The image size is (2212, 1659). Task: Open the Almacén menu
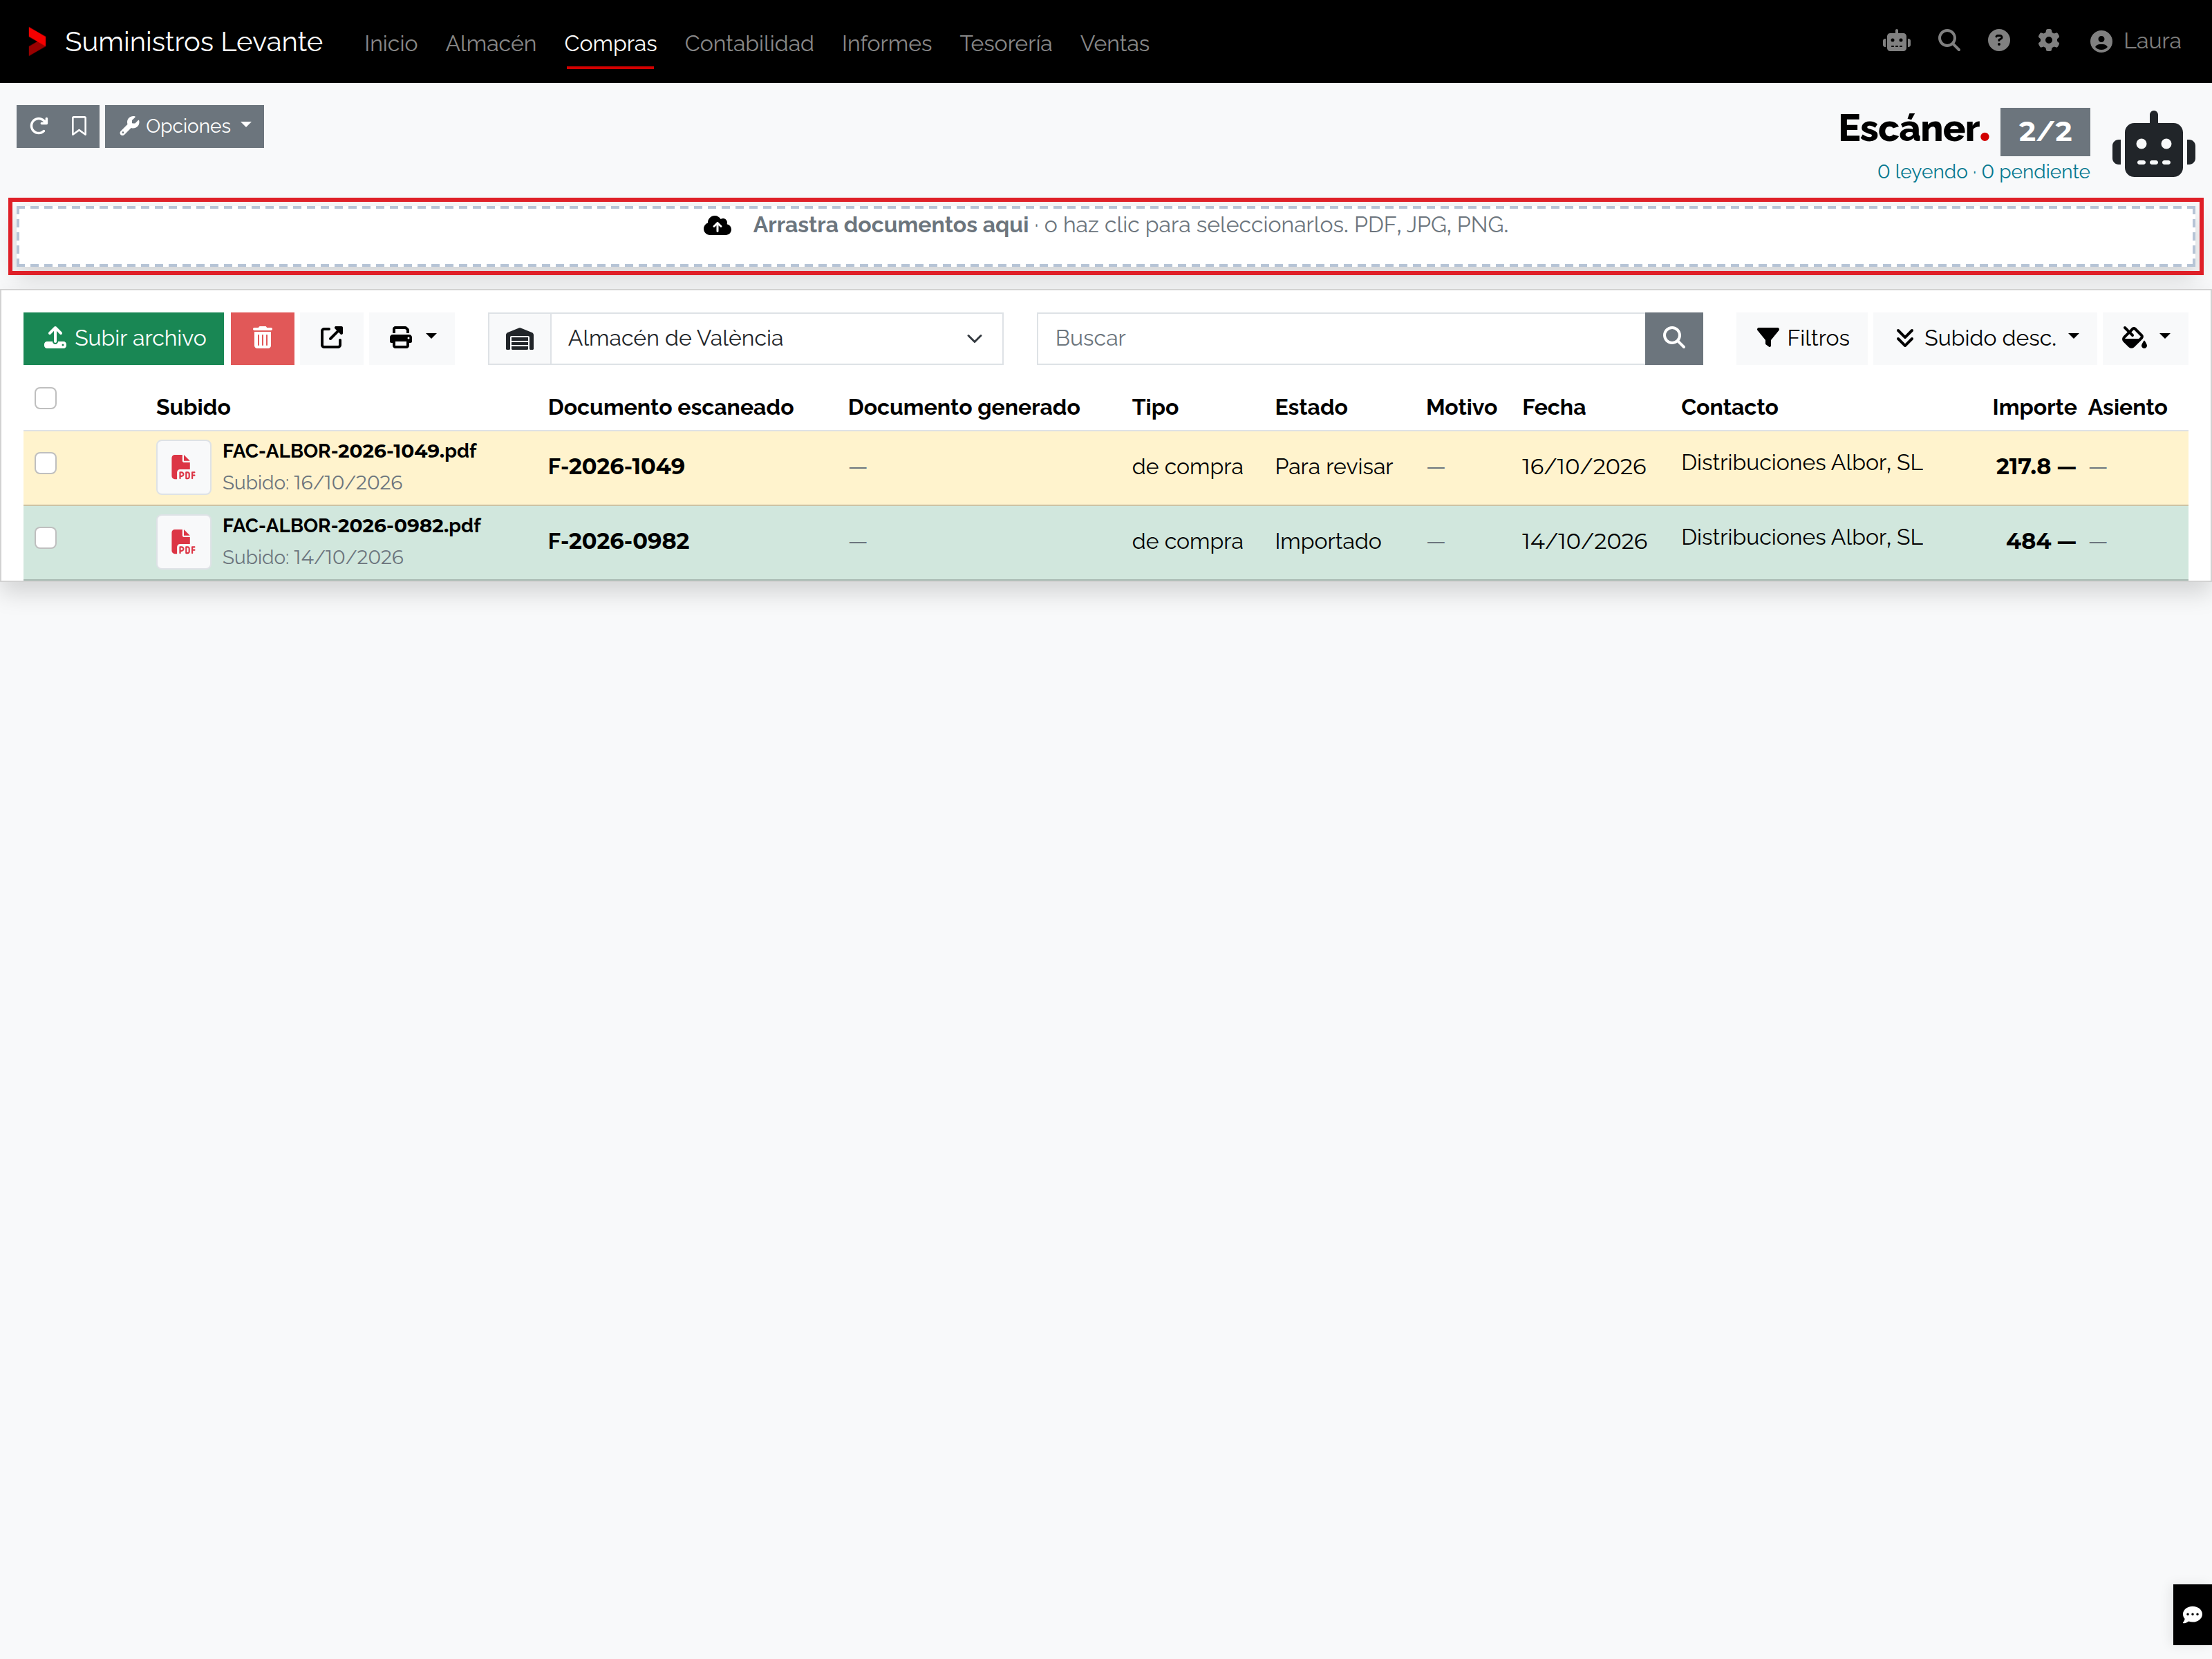coord(490,43)
